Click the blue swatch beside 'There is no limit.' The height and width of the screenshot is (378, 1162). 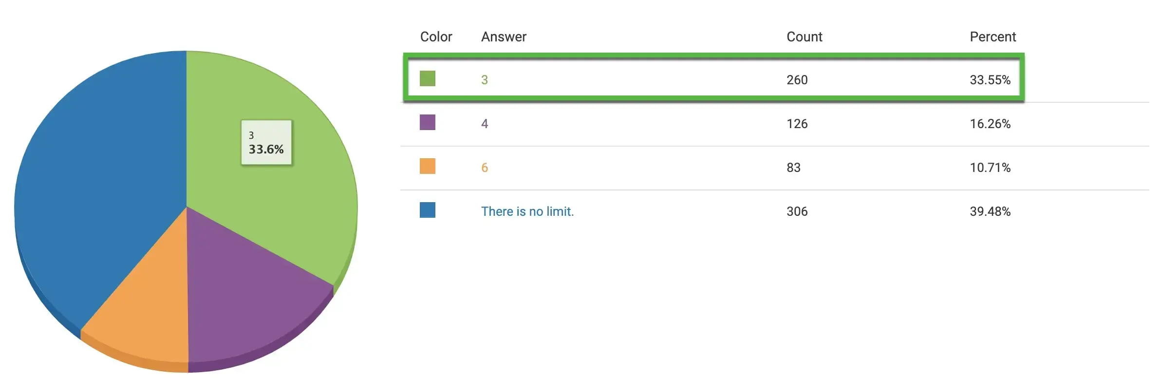click(427, 210)
